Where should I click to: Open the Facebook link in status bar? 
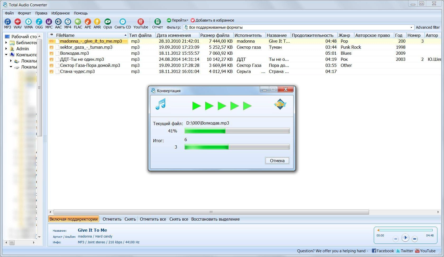(x=383, y=251)
